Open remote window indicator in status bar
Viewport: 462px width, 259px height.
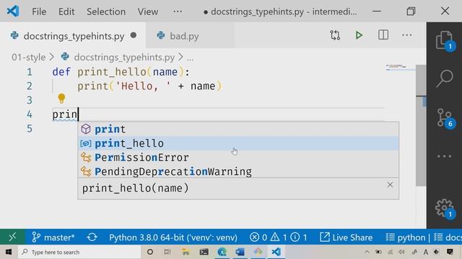coord(12,237)
